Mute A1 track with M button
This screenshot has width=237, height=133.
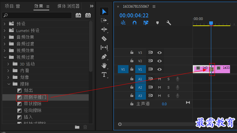click(x=159, y=79)
